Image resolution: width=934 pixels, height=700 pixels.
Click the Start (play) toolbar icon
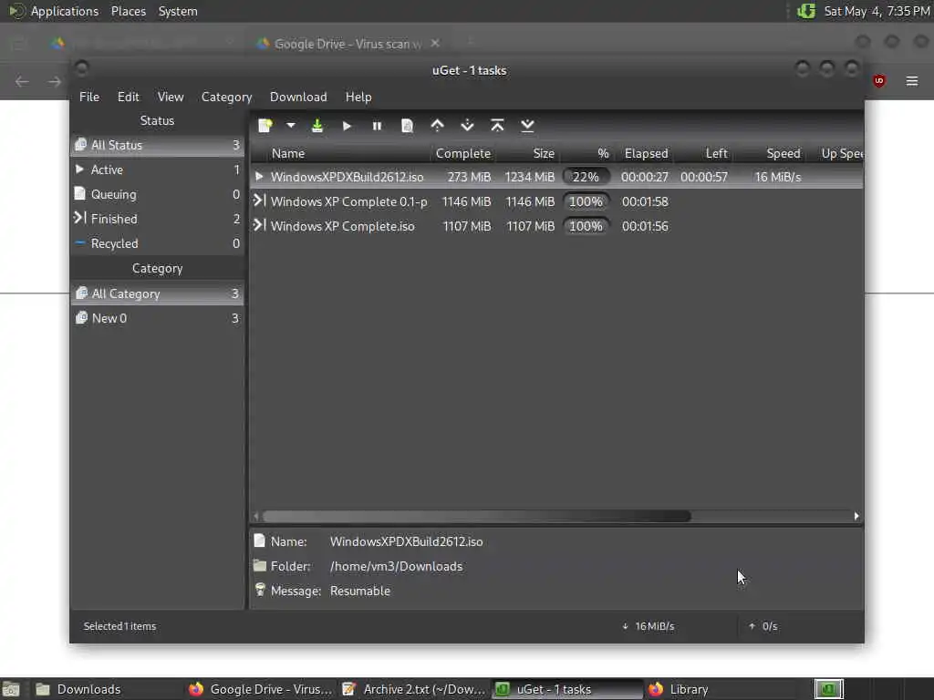(x=347, y=126)
